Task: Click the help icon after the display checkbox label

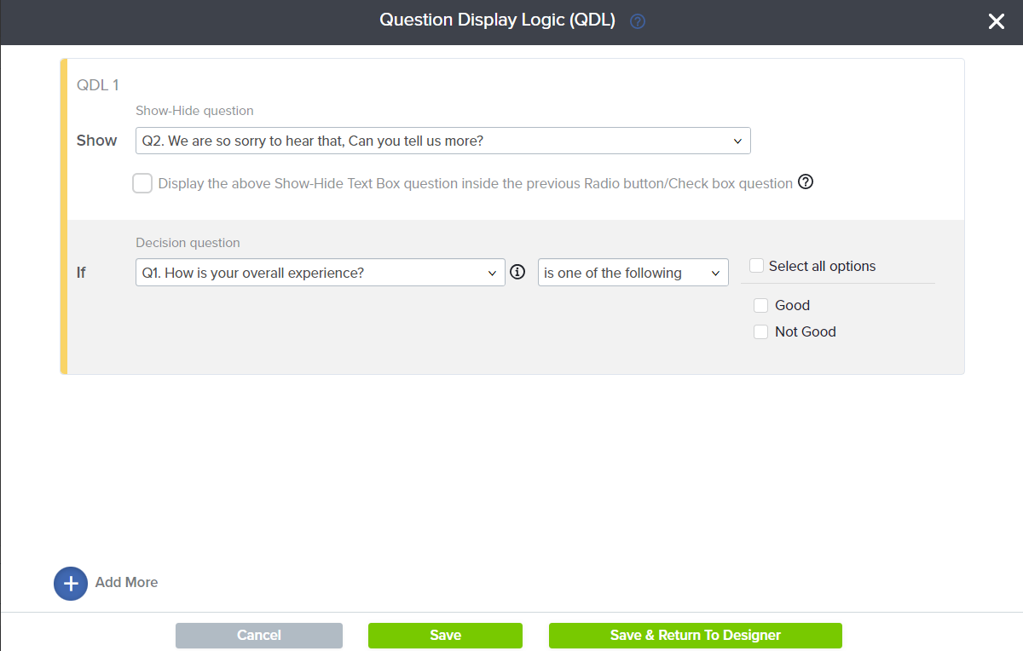Action: pos(806,182)
